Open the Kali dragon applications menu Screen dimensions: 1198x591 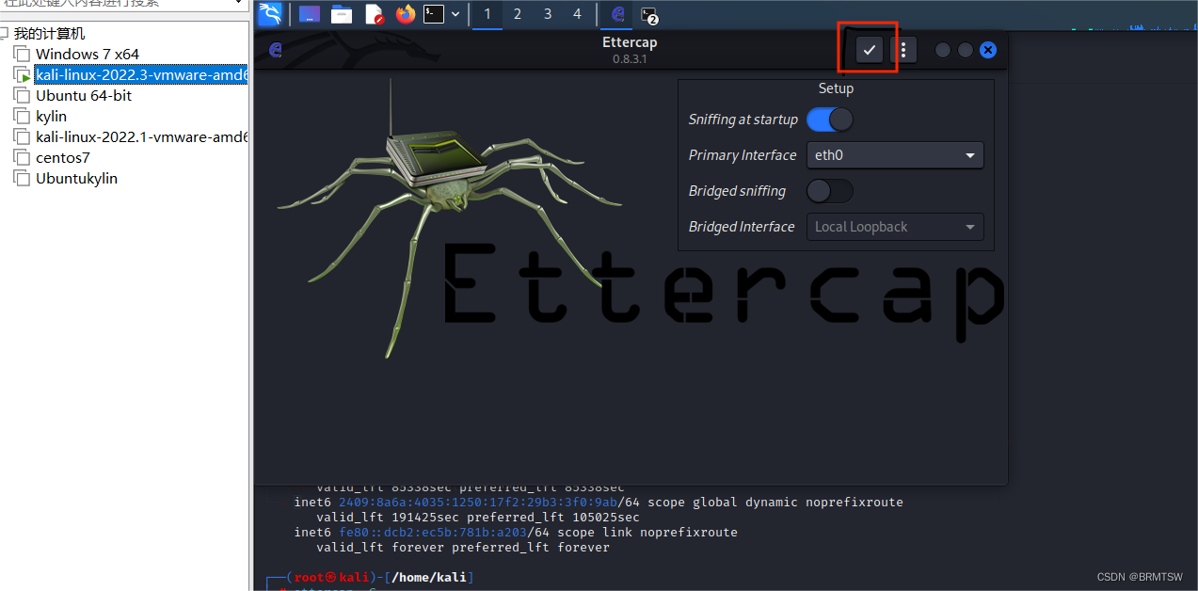pos(270,14)
